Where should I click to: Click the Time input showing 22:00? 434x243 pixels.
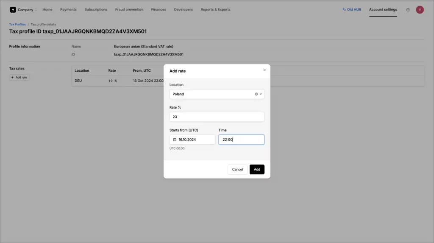[241, 140]
